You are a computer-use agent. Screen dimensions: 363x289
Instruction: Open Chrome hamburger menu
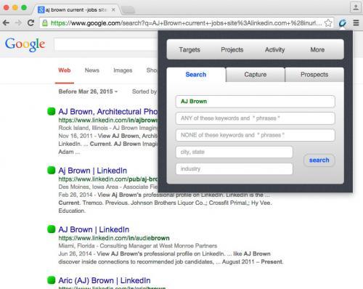(x=356, y=23)
